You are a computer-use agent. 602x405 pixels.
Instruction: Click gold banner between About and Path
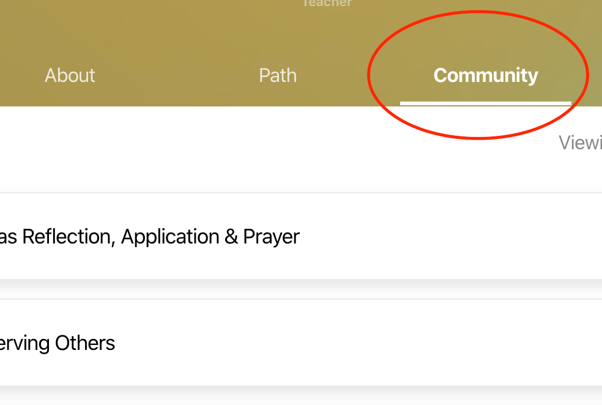(174, 75)
